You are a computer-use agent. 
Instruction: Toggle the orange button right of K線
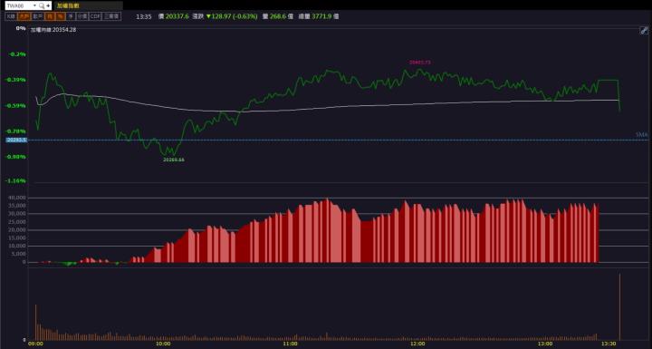click(x=24, y=16)
